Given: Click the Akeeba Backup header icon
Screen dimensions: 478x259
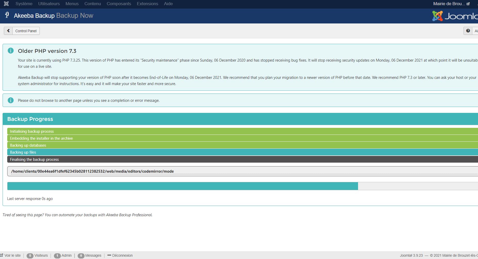Looking at the screenshot, I should (x=7, y=15).
